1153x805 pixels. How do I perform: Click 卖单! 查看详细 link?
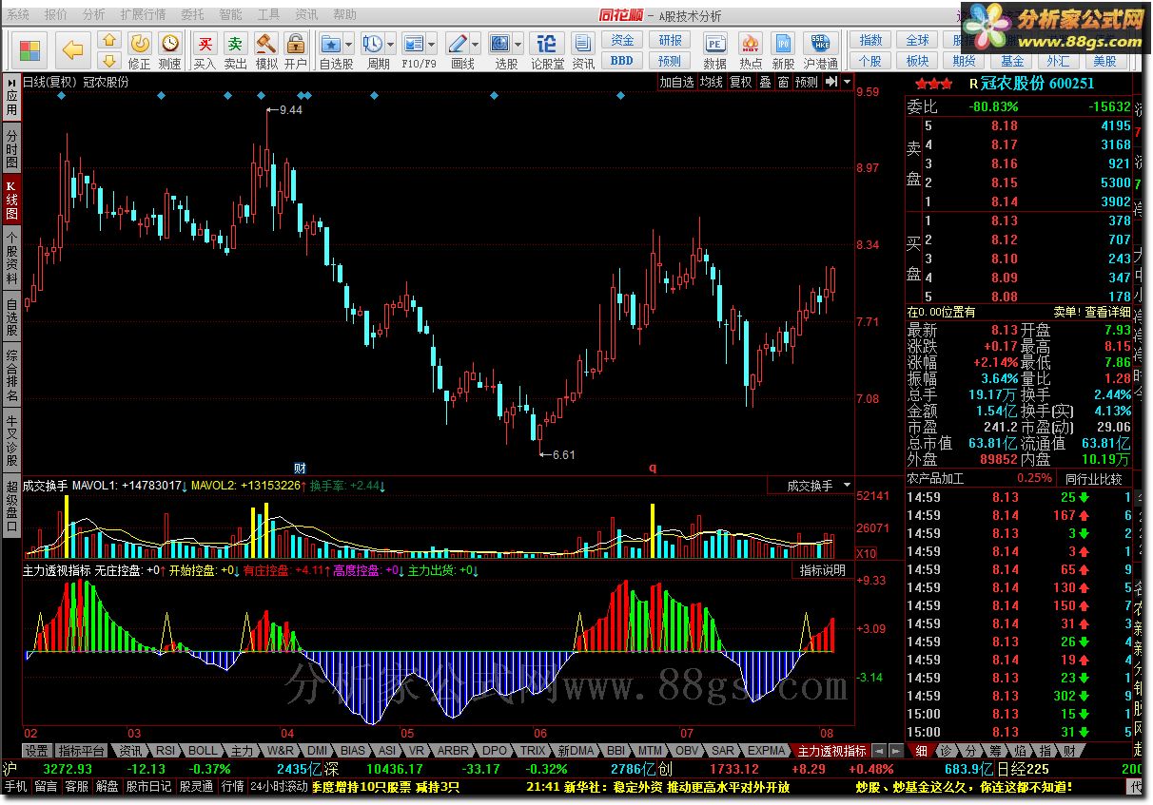[1092, 312]
